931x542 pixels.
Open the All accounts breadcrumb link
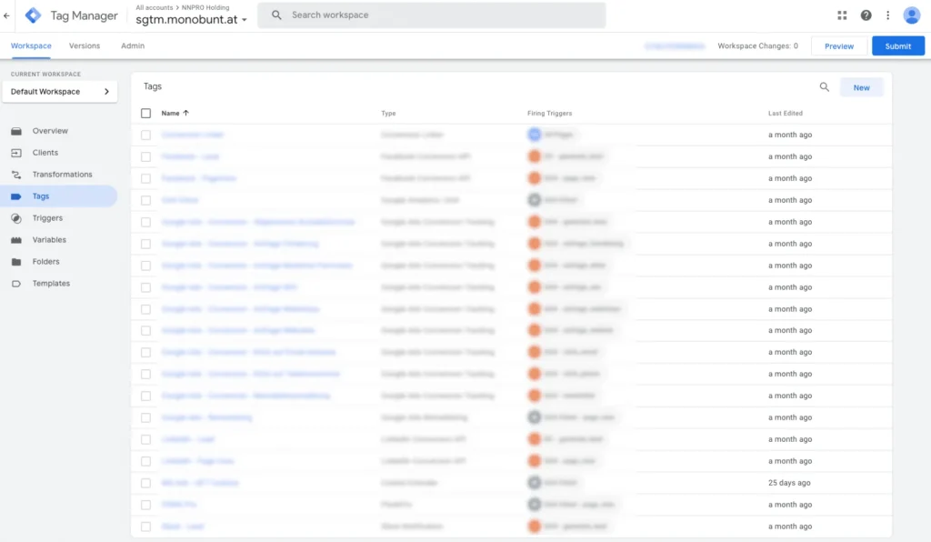155,7
